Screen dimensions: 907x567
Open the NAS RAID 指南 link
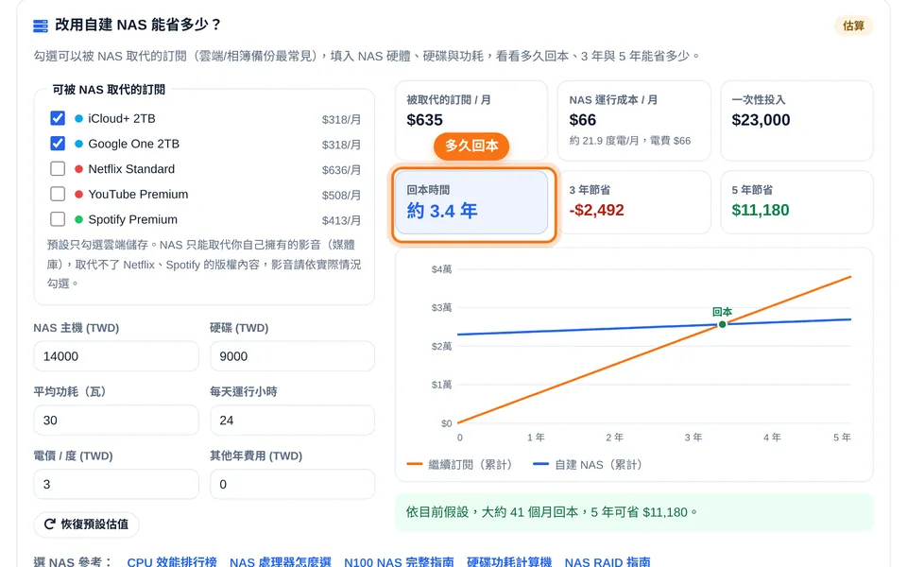(x=608, y=561)
